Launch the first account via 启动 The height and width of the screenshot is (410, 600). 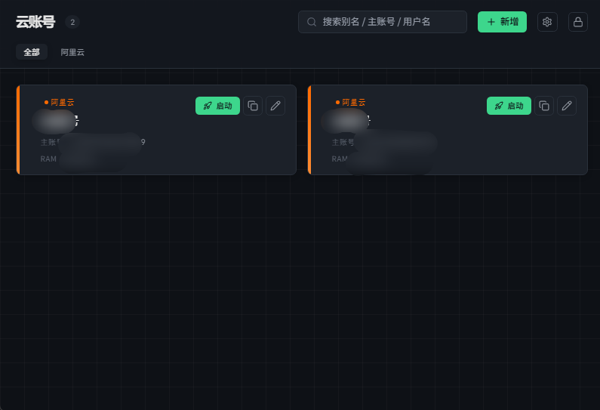(x=217, y=106)
